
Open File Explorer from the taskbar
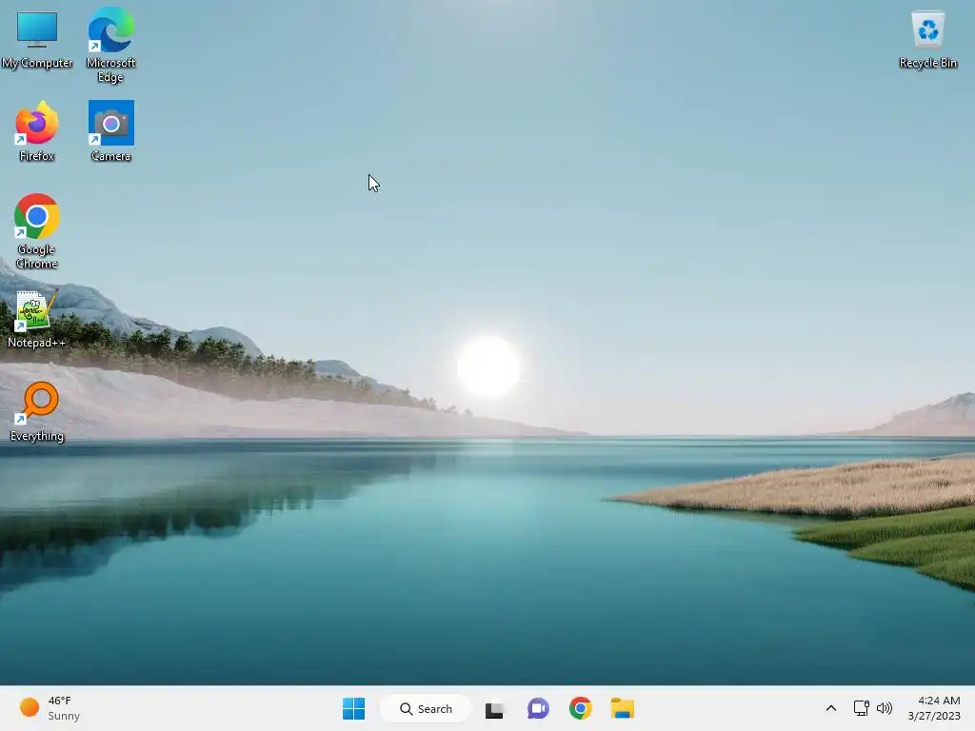click(x=623, y=708)
